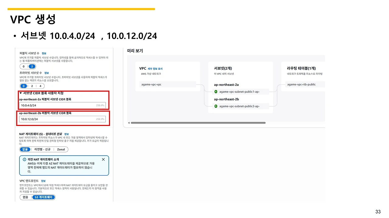Select agame-vpc-subnet-public1-ap- entry
Screen dimensions: 389x218
point(241,91)
